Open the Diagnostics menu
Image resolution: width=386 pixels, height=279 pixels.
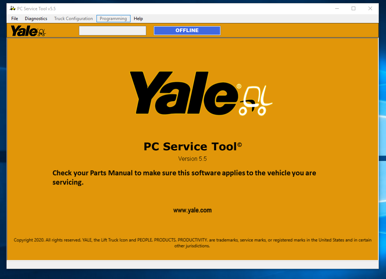click(x=36, y=19)
